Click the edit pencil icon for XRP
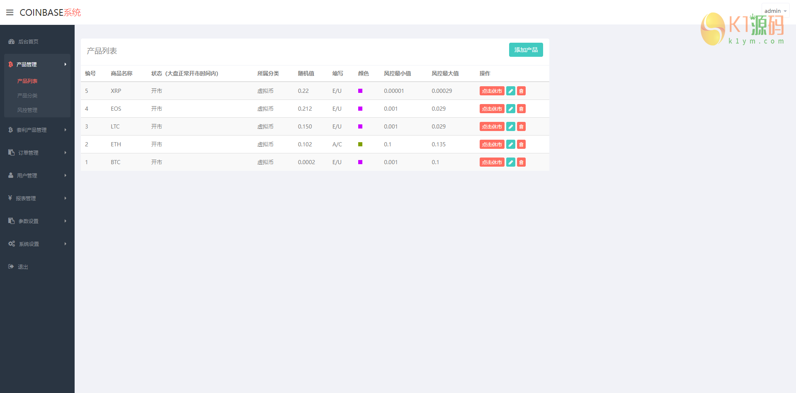 coord(511,91)
